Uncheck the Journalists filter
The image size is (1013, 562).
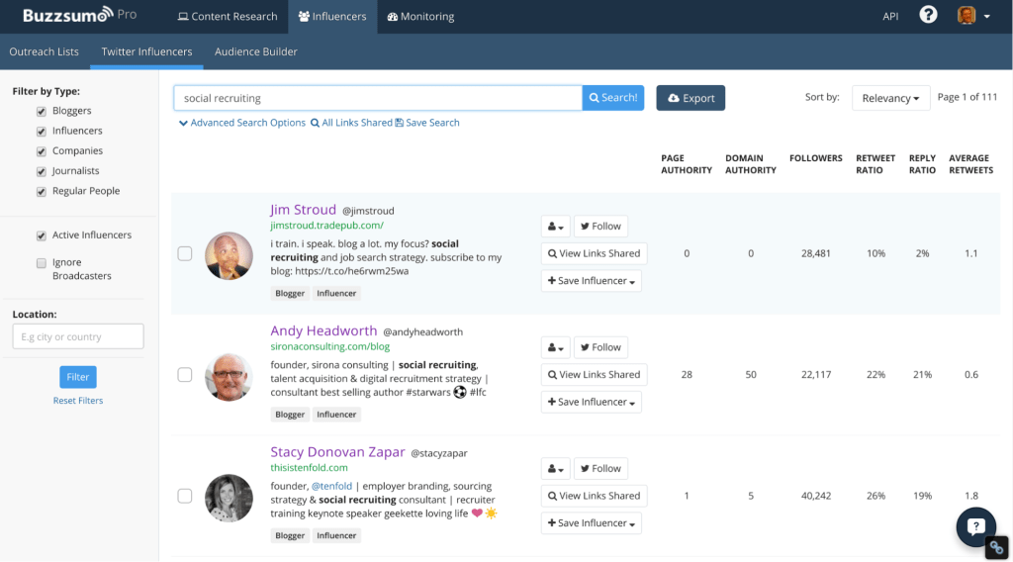(42, 171)
